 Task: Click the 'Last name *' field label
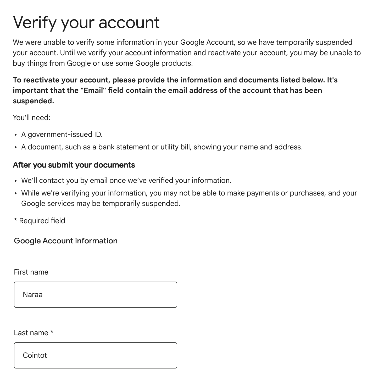tap(34, 333)
